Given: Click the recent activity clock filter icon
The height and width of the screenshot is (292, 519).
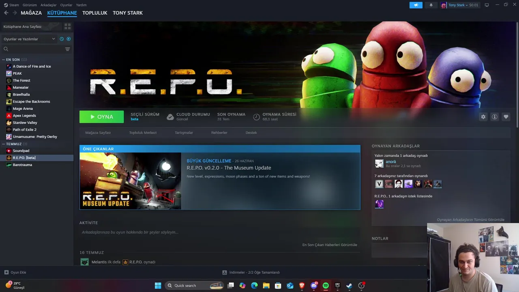Looking at the screenshot, I should (x=62, y=39).
